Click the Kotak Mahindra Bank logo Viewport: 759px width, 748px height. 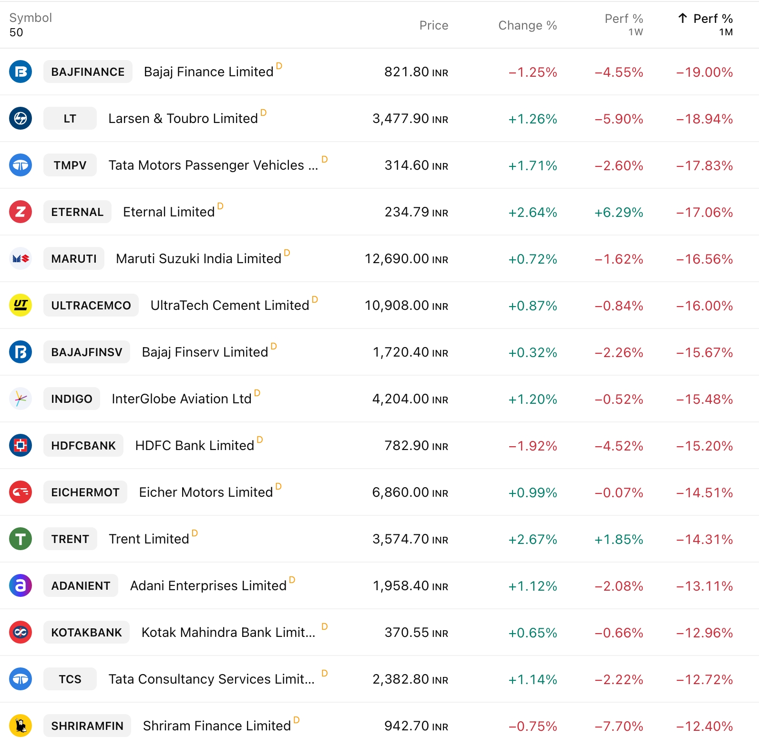[x=21, y=633]
